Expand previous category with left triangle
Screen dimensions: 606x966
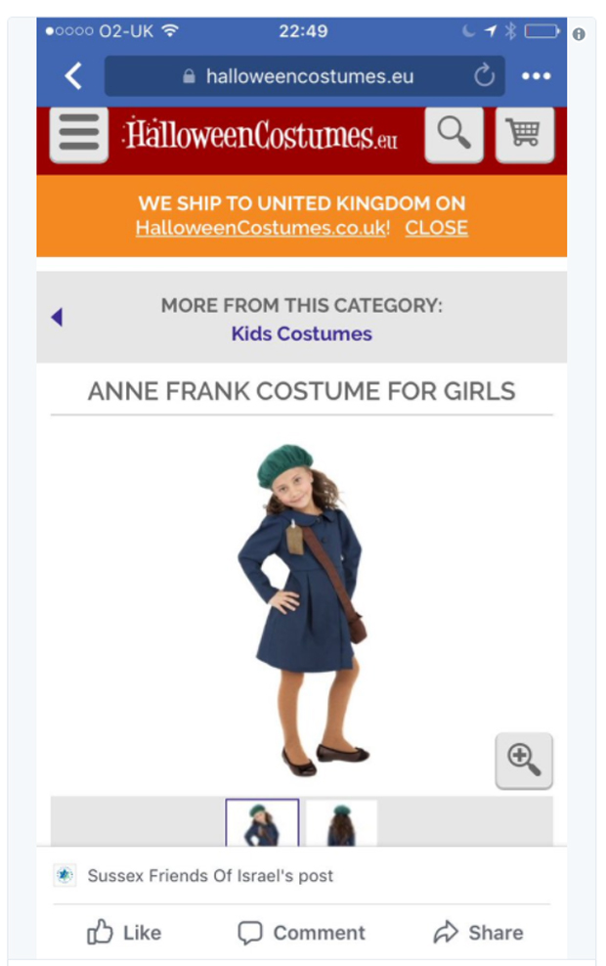pos(57,317)
